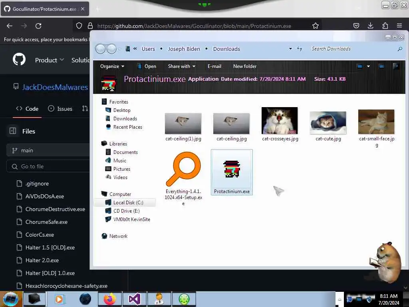Viewport: 409px width, 307px height.
Task: Expand the Share with dropdown
Action: click(x=182, y=66)
